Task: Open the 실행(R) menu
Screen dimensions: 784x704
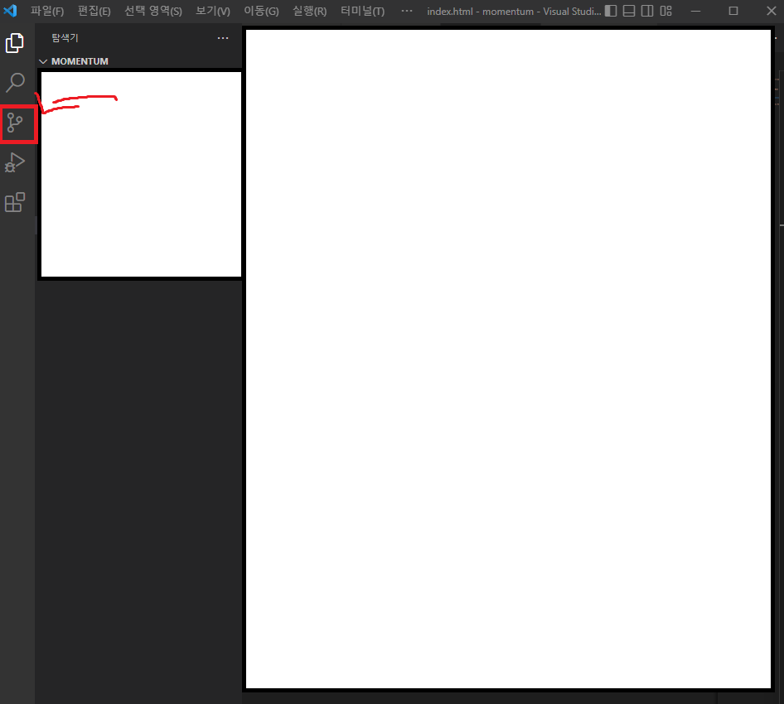Action: point(309,11)
